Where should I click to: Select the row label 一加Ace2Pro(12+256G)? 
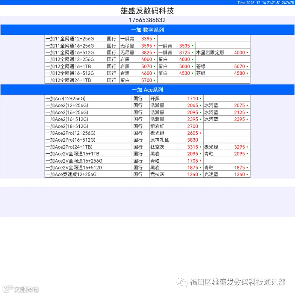[70, 133]
